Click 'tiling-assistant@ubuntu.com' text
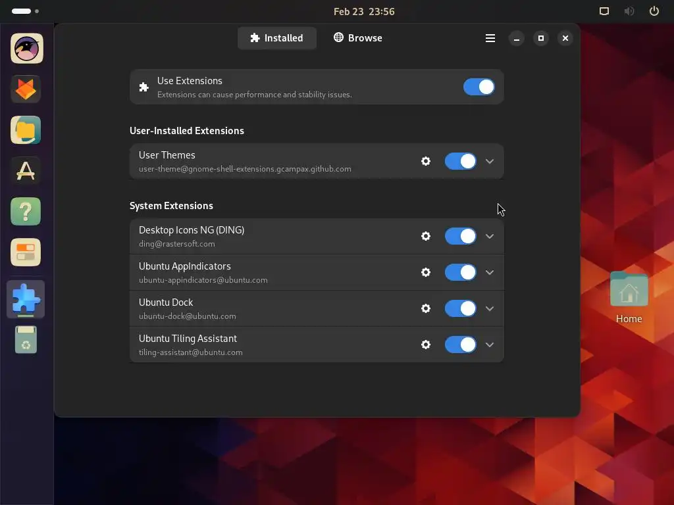Screen dimensions: 674x505 190,352
